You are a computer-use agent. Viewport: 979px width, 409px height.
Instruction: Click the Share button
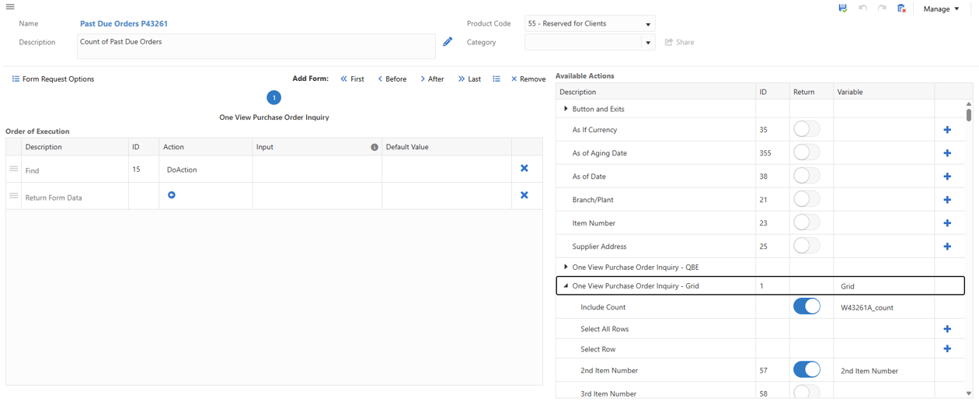(x=680, y=42)
